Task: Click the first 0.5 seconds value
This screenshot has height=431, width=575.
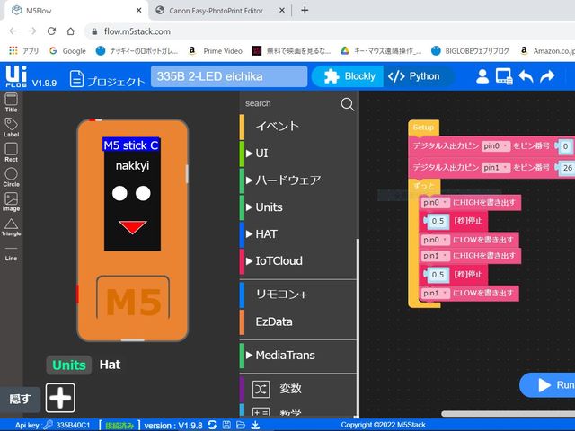Action: pyautogui.click(x=438, y=221)
